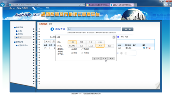Choose 1 核 CPU option
The image size is (172, 107).
click(x=72, y=42)
